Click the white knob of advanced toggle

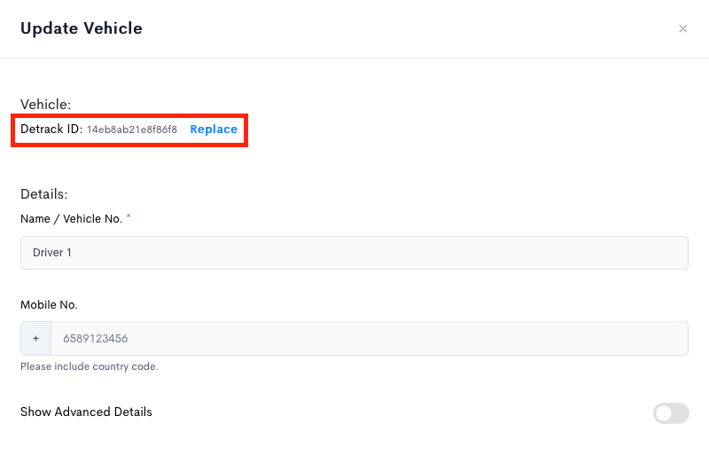[664, 413]
